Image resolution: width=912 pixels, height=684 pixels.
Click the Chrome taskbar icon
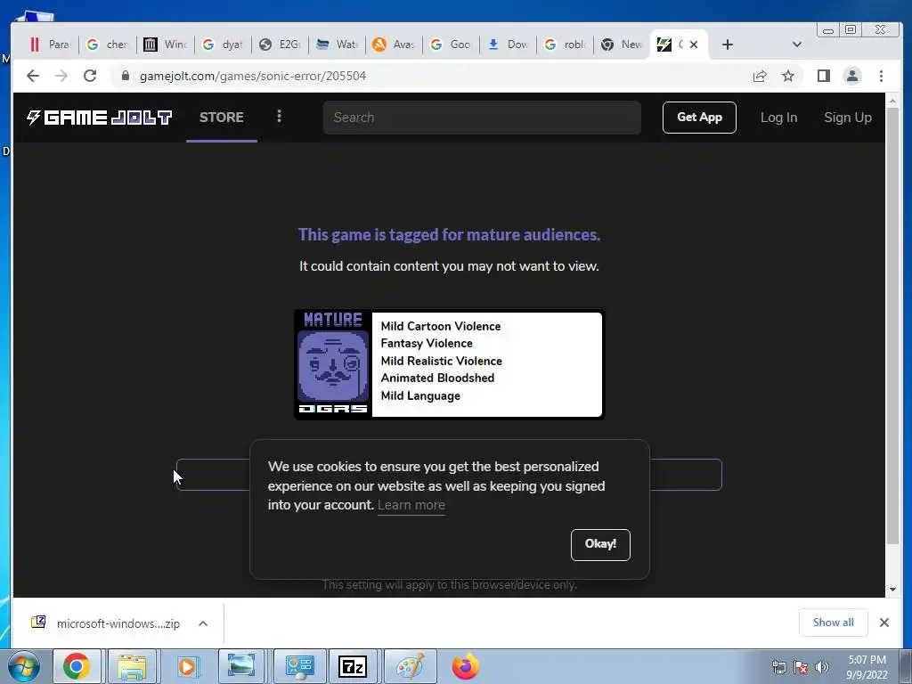[x=77, y=666]
